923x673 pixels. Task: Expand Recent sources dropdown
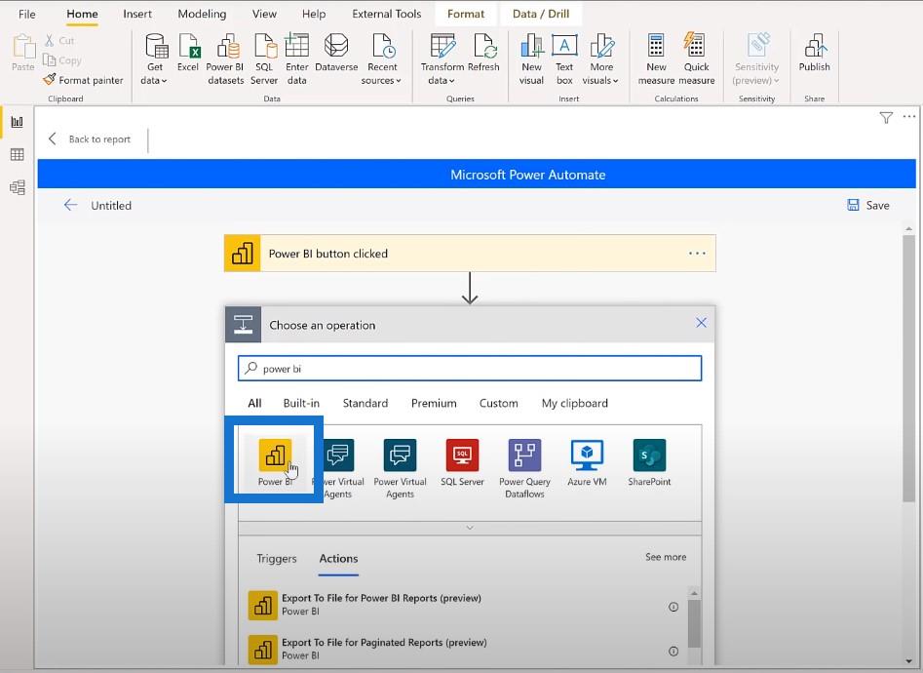(x=381, y=59)
